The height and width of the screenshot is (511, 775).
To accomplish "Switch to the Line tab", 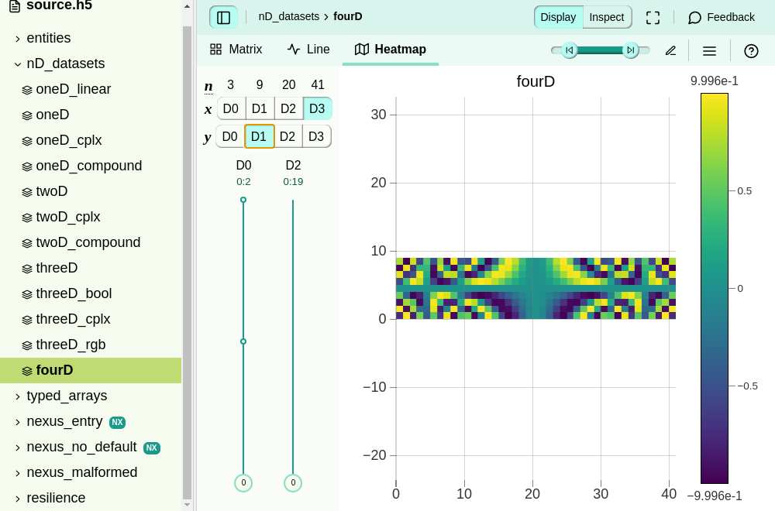I will 308,50.
